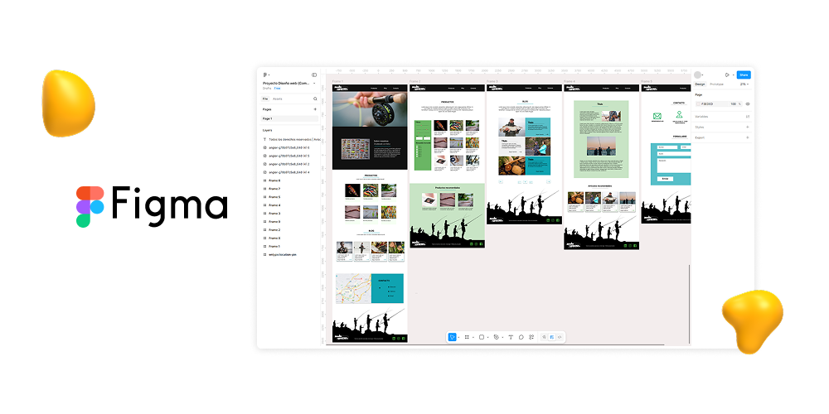Switch to the Design tab

click(x=700, y=84)
